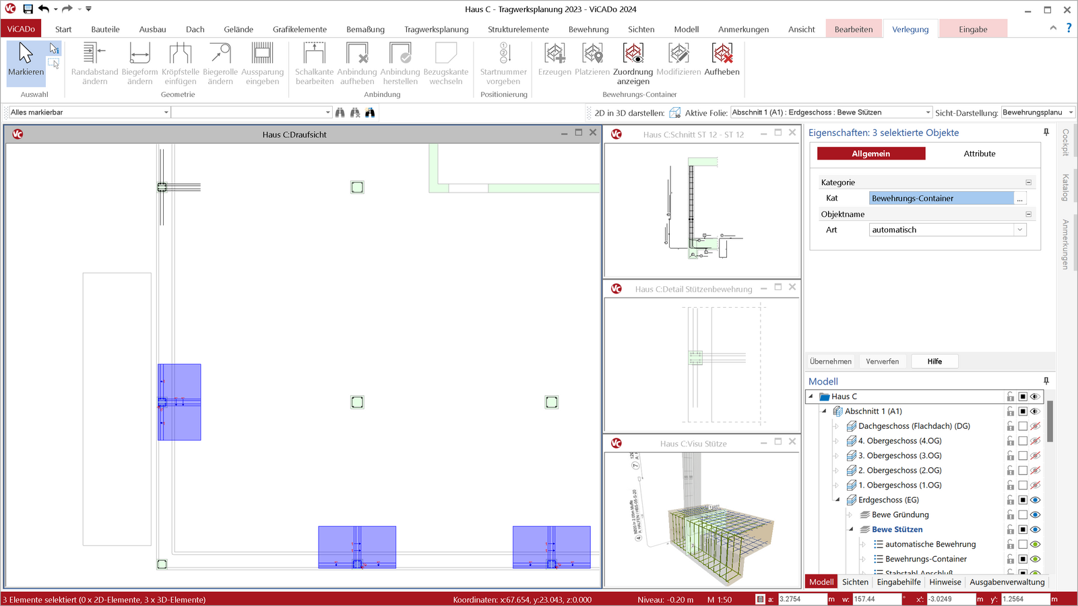Select the Aussparung eingeben tool
The image size is (1078, 606).
pyautogui.click(x=262, y=63)
